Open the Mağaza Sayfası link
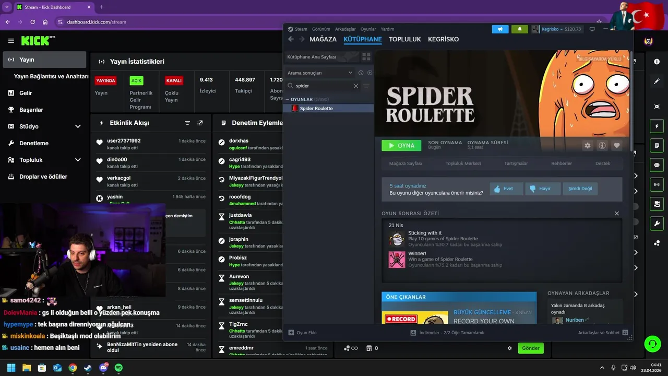Image resolution: width=668 pixels, height=376 pixels. point(405,163)
